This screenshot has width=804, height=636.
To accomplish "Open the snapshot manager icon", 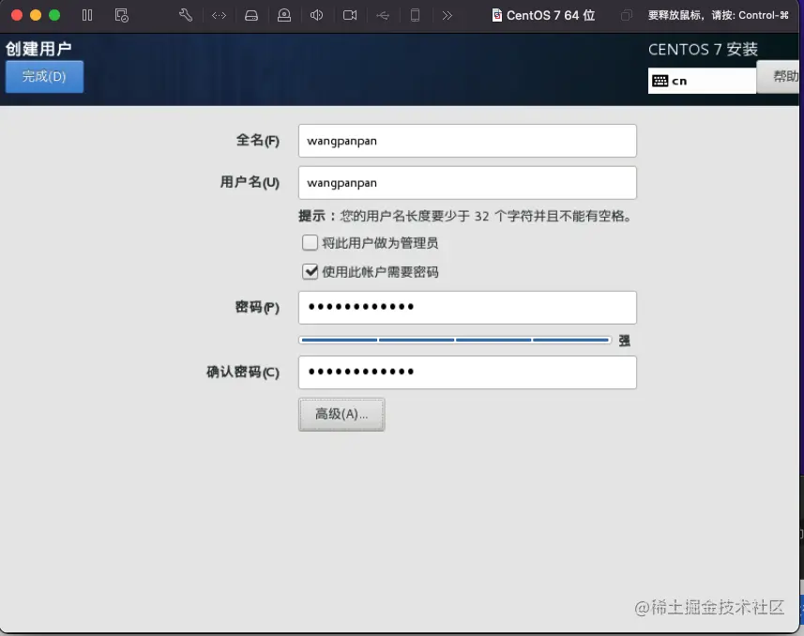I will pos(122,15).
